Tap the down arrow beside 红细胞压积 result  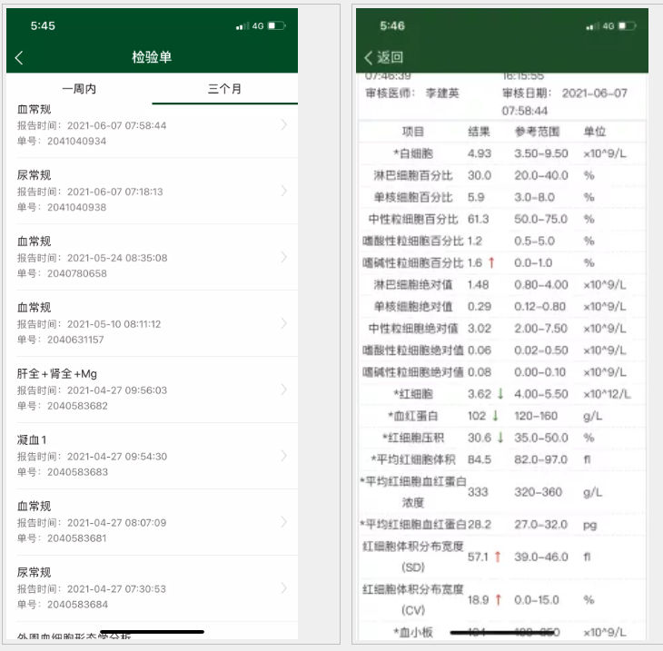(500, 438)
